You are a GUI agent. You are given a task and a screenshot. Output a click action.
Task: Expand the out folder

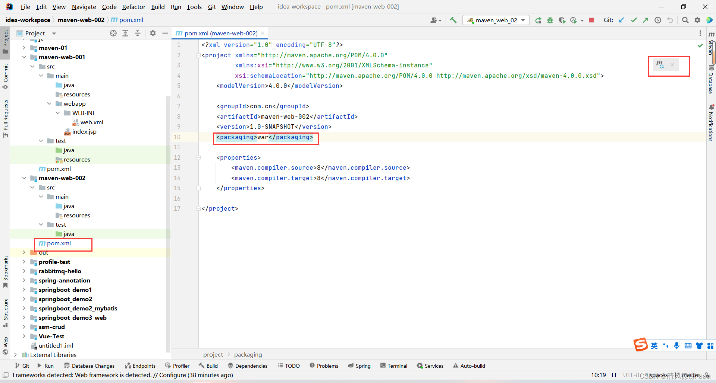point(24,252)
